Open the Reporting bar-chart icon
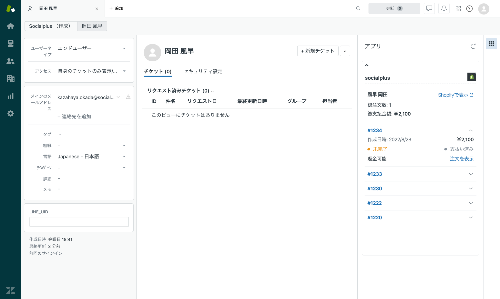 [11, 96]
